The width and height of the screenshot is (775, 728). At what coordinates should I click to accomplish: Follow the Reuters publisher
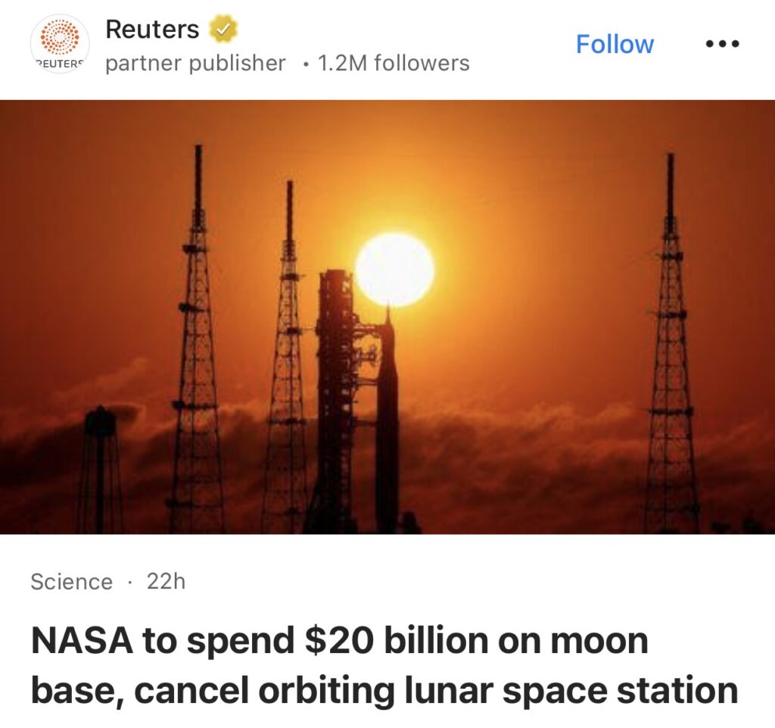click(615, 44)
